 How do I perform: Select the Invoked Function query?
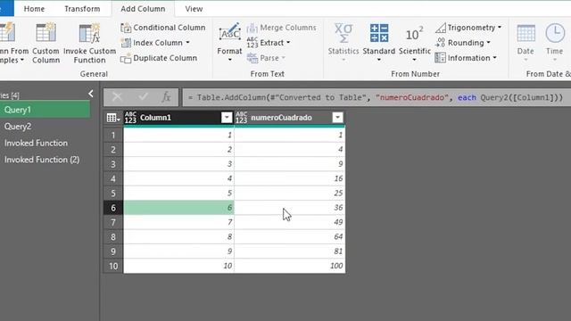pos(45,143)
